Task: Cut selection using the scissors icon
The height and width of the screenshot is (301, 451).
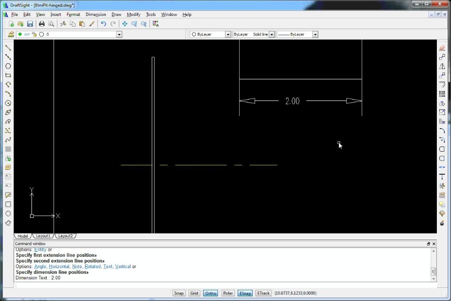Action: pyautogui.click(x=63, y=24)
